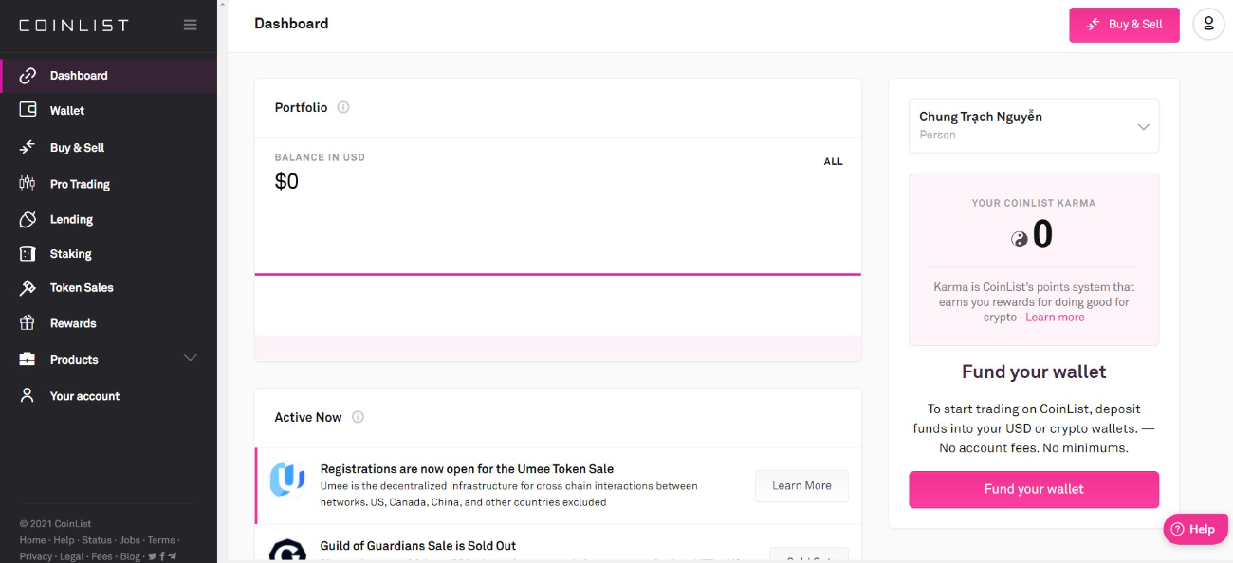The height and width of the screenshot is (563, 1233).
Task: Open the Help chat widget
Action: click(1194, 529)
